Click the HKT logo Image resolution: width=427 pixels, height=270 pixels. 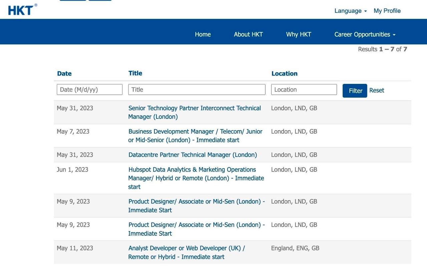22,10
